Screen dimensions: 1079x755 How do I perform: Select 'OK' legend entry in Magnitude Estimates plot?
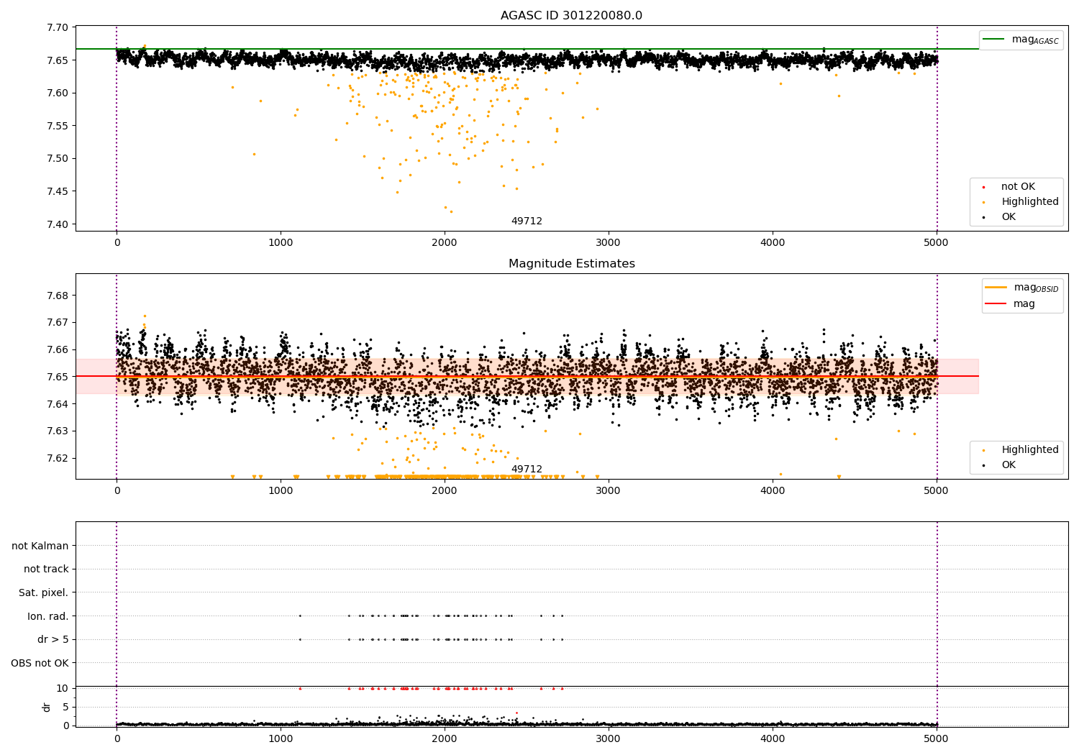1009,465
